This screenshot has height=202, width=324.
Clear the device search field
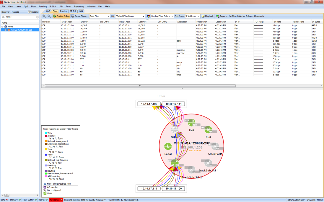(x=38, y=17)
